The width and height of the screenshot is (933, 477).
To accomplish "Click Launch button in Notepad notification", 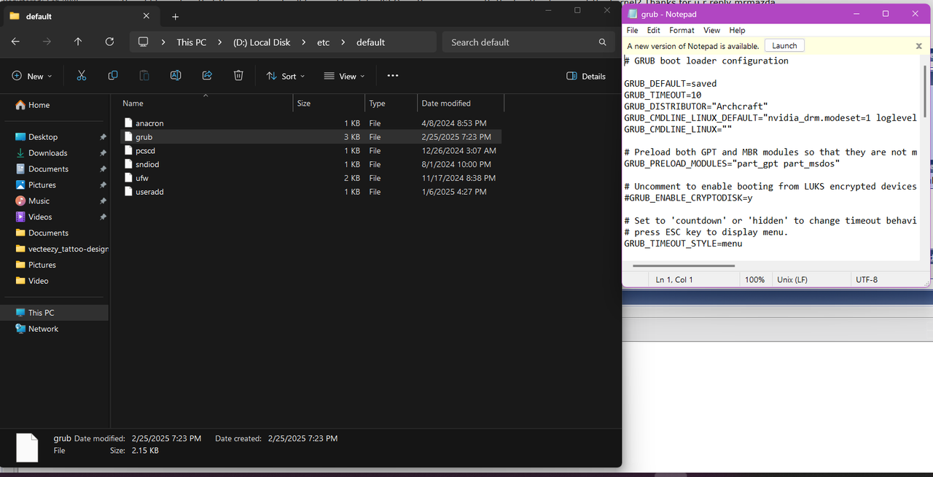I will (x=784, y=45).
